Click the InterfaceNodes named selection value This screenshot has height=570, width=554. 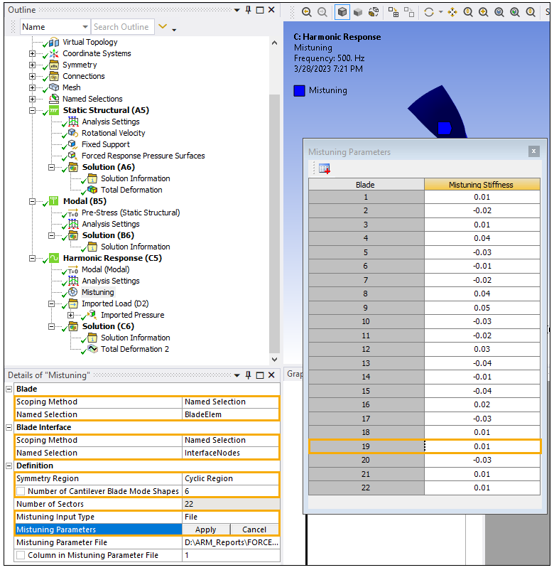[x=231, y=453]
